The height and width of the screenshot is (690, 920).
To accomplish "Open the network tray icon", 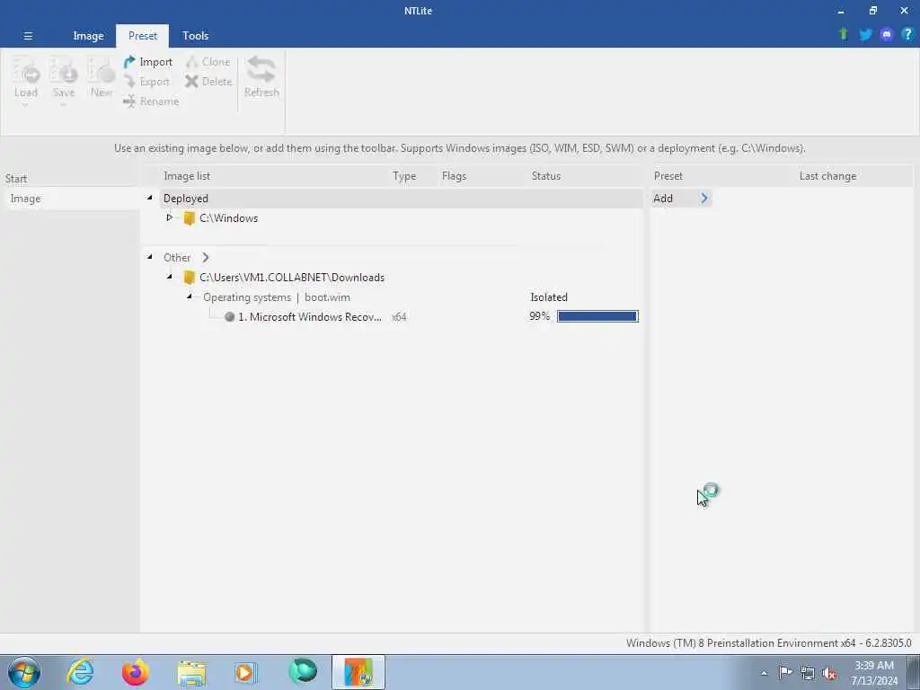I will (808, 673).
